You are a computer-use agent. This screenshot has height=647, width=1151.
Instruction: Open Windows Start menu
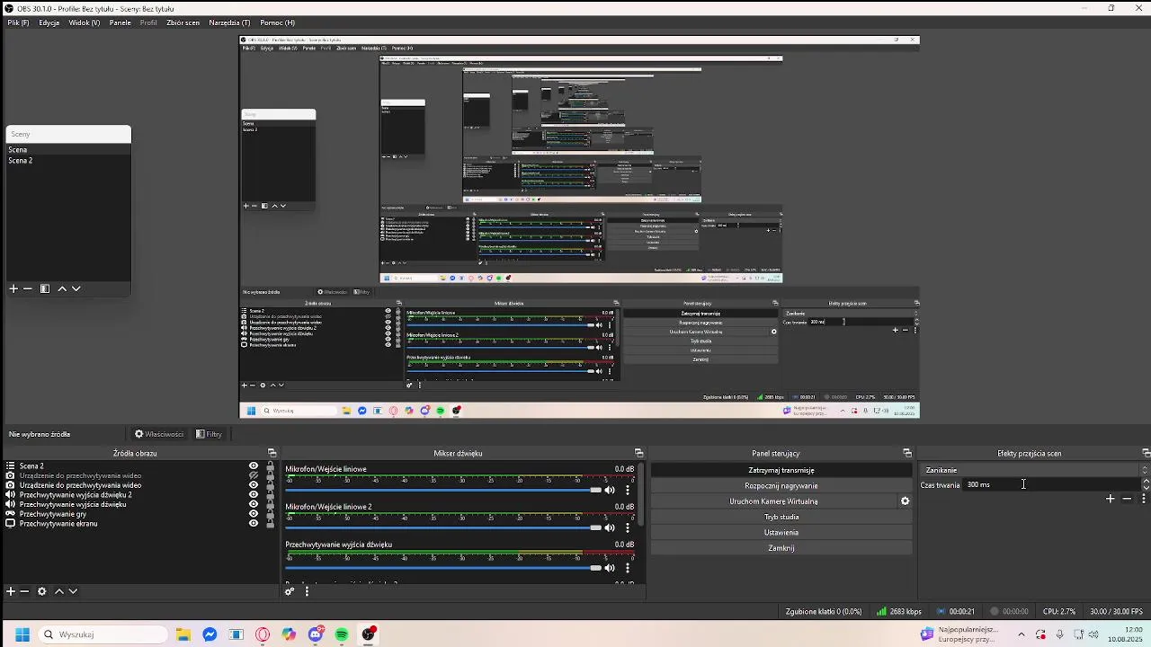[x=22, y=634]
